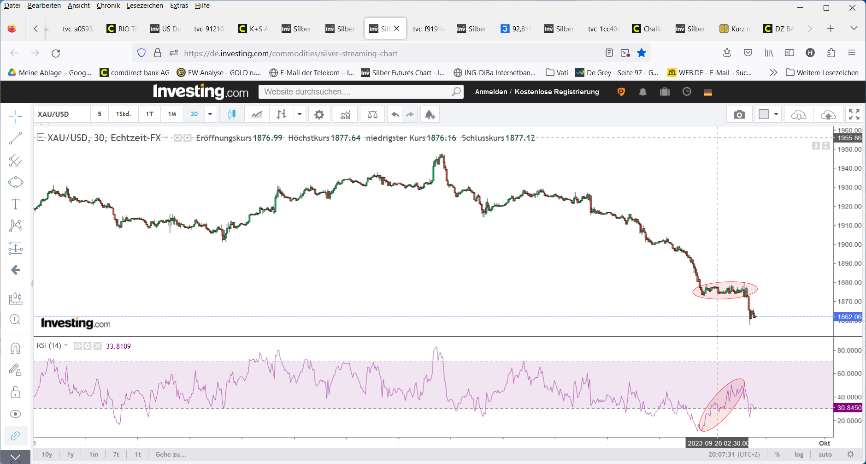The height and width of the screenshot is (464, 866).
Task: Take a chart snapshot with camera icon
Action: (739, 114)
